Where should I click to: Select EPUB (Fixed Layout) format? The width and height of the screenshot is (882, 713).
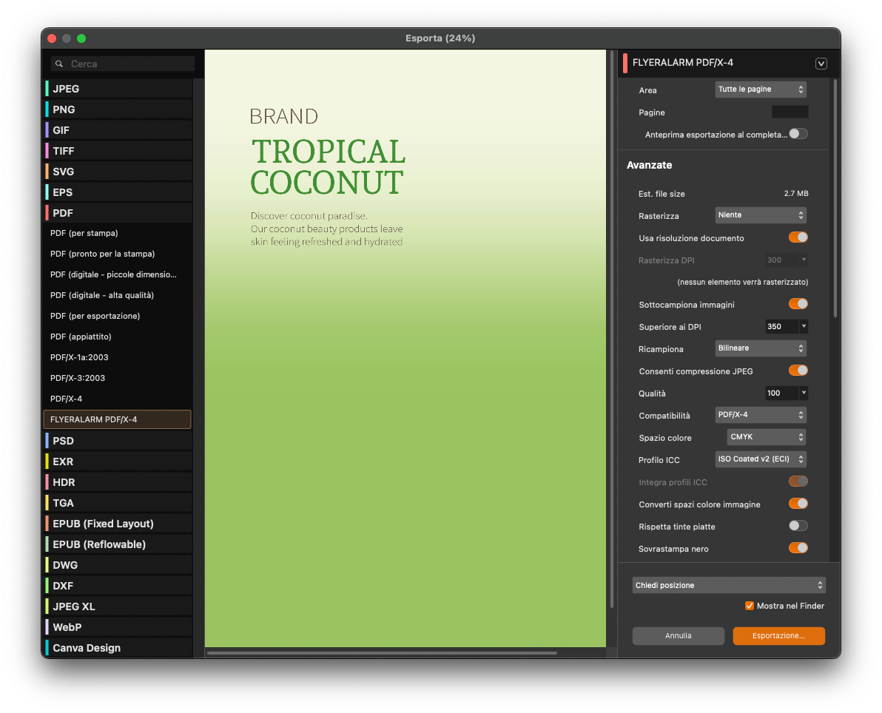click(x=118, y=524)
